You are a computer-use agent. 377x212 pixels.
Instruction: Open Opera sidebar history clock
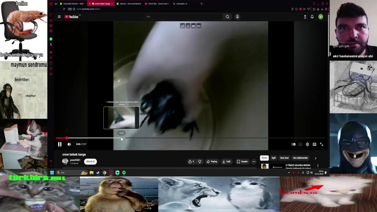click(x=51, y=63)
